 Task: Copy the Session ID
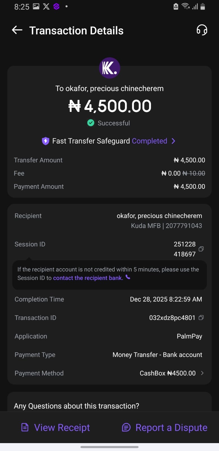(x=201, y=249)
